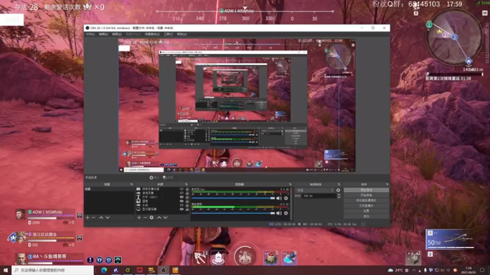Open the notification center icon on the taskbar
This screenshot has height=275, width=490.
tap(482, 270)
